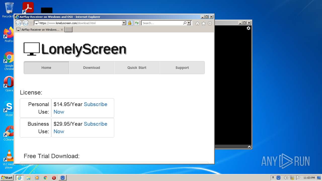Open Windows Explorer folder in taskbar
322x181 pixels.
click(28, 178)
